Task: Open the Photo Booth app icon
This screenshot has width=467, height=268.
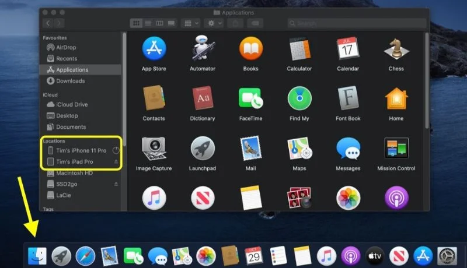Action: (x=299, y=198)
